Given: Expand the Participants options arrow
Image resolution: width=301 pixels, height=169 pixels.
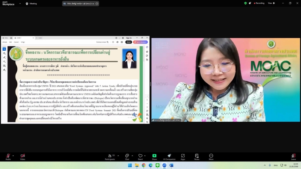Looking at the screenshot, I should click(x=117, y=155).
